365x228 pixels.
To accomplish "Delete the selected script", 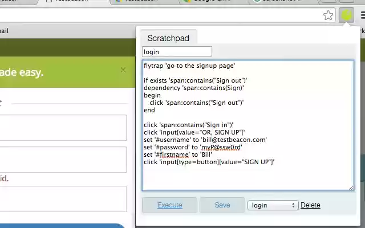I will pos(310,205).
